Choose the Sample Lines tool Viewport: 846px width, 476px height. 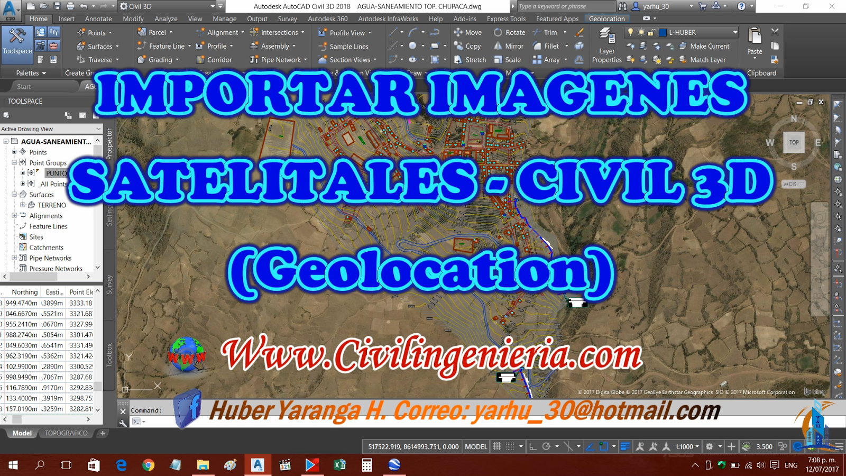[x=343, y=47]
